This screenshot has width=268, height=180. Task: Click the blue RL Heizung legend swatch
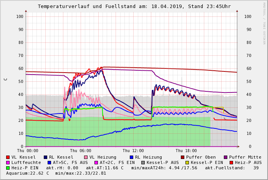pos(131,157)
